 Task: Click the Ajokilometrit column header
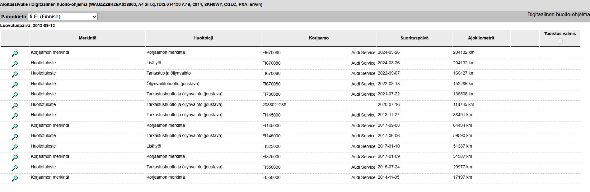pyautogui.click(x=481, y=38)
